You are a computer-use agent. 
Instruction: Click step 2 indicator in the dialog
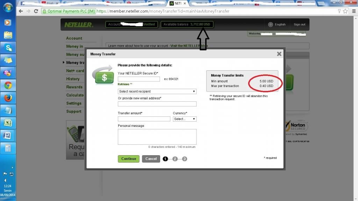coord(175,159)
